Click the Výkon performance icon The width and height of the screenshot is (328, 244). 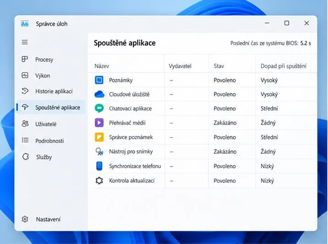25,75
